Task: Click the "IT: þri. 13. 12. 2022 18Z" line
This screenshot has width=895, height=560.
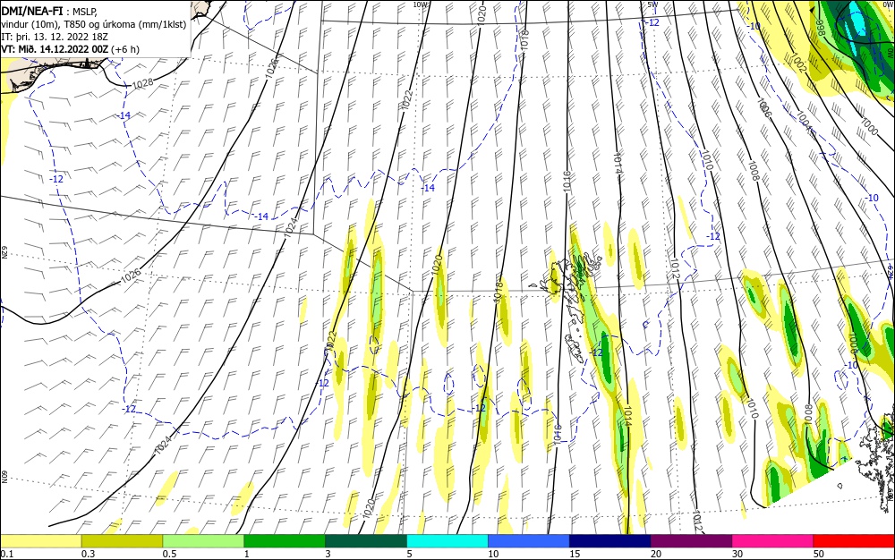Action: (x=55, y=36)
